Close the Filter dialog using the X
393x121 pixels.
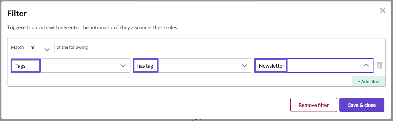tap(383, 11)
